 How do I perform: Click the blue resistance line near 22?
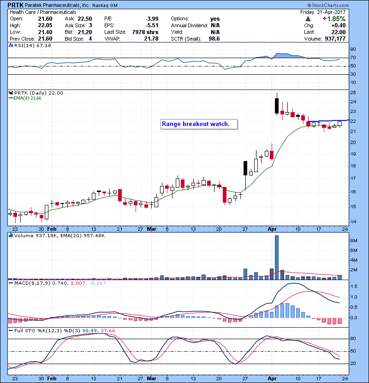pyautogui.click(x=328, y=120)
